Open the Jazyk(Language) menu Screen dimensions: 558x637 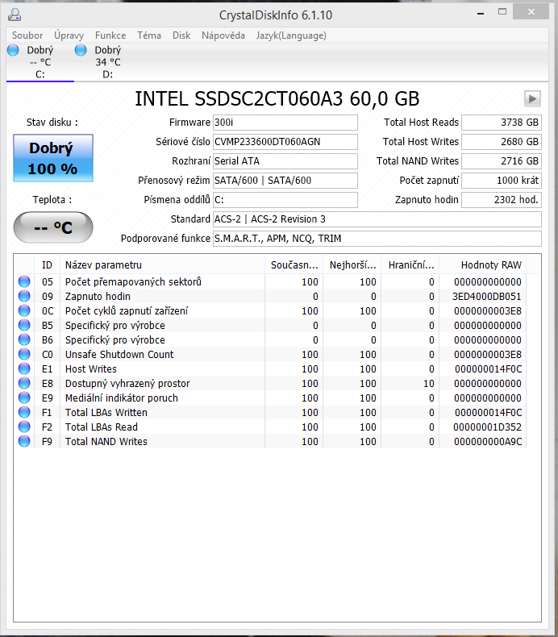(291, 35)
